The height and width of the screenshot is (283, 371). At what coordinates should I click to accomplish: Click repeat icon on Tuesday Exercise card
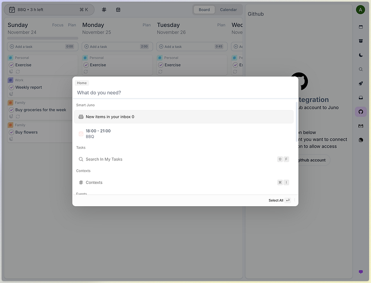[160, 72]
